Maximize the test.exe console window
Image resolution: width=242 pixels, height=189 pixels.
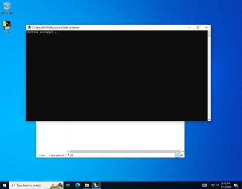click(x=197, y=28)
